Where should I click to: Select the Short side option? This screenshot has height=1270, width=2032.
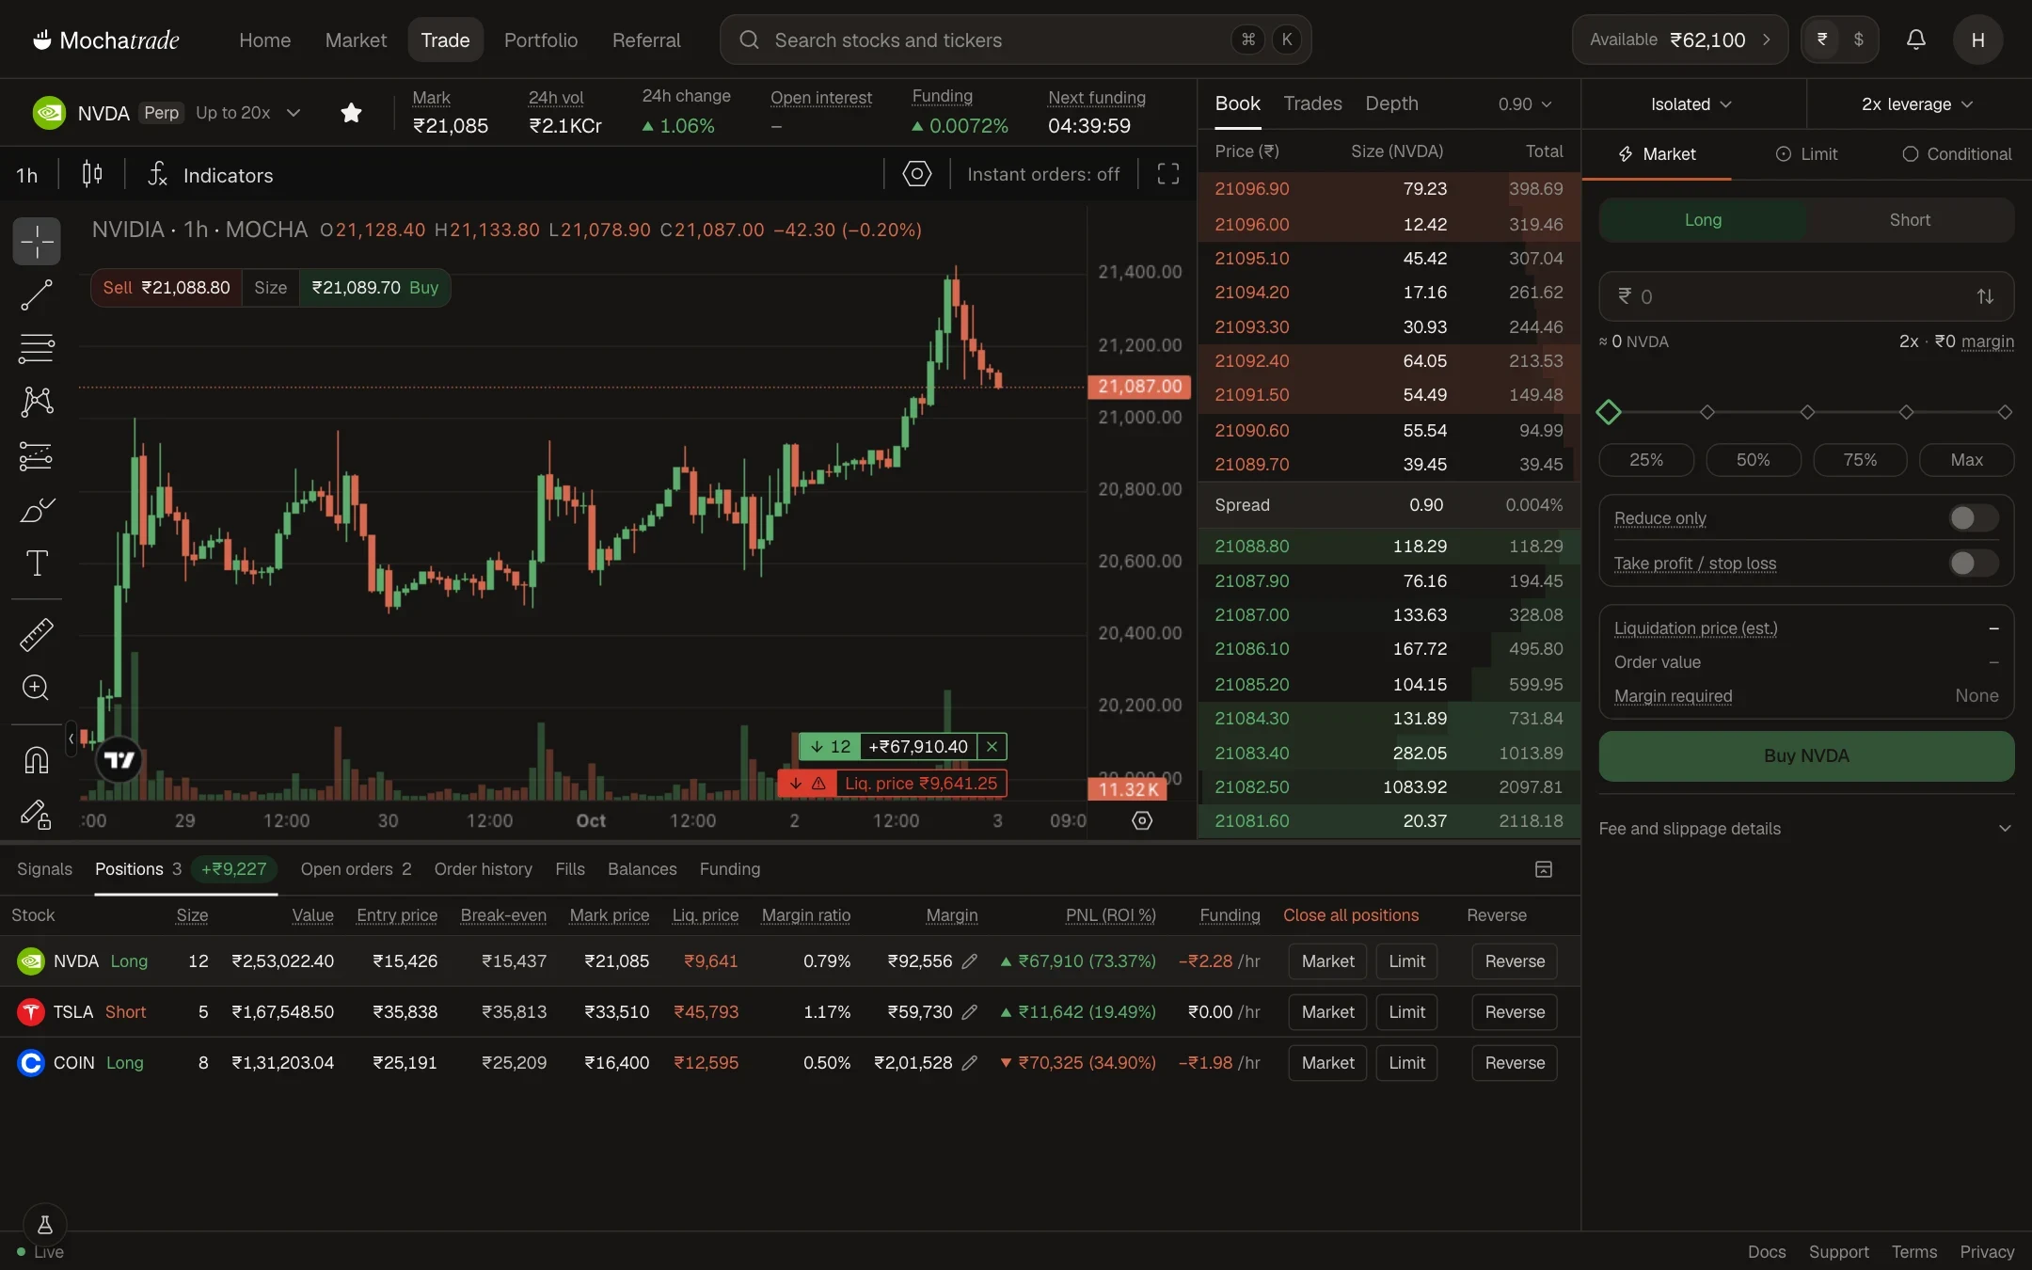(1910, 220)
